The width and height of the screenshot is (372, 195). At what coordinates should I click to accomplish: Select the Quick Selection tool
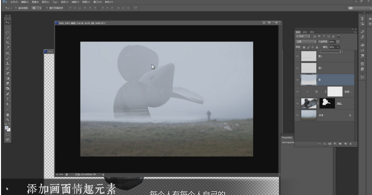(7, 38)
